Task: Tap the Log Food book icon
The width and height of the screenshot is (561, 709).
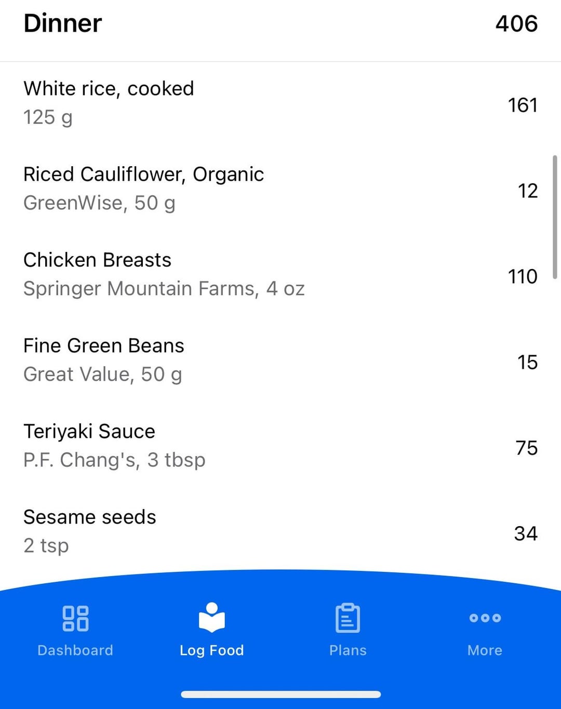Action: point(211,617)
